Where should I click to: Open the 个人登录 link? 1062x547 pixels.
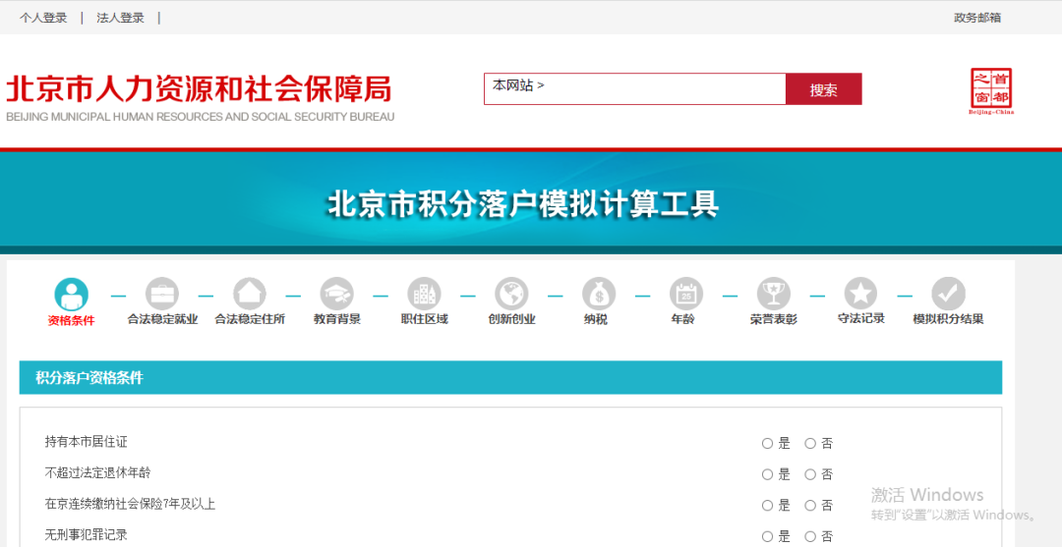(x=43, y=19)
